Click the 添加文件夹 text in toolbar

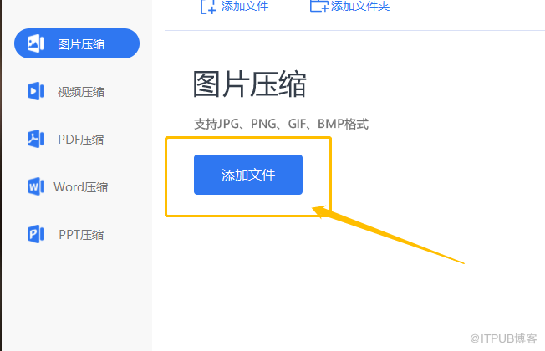click(360, 6)
